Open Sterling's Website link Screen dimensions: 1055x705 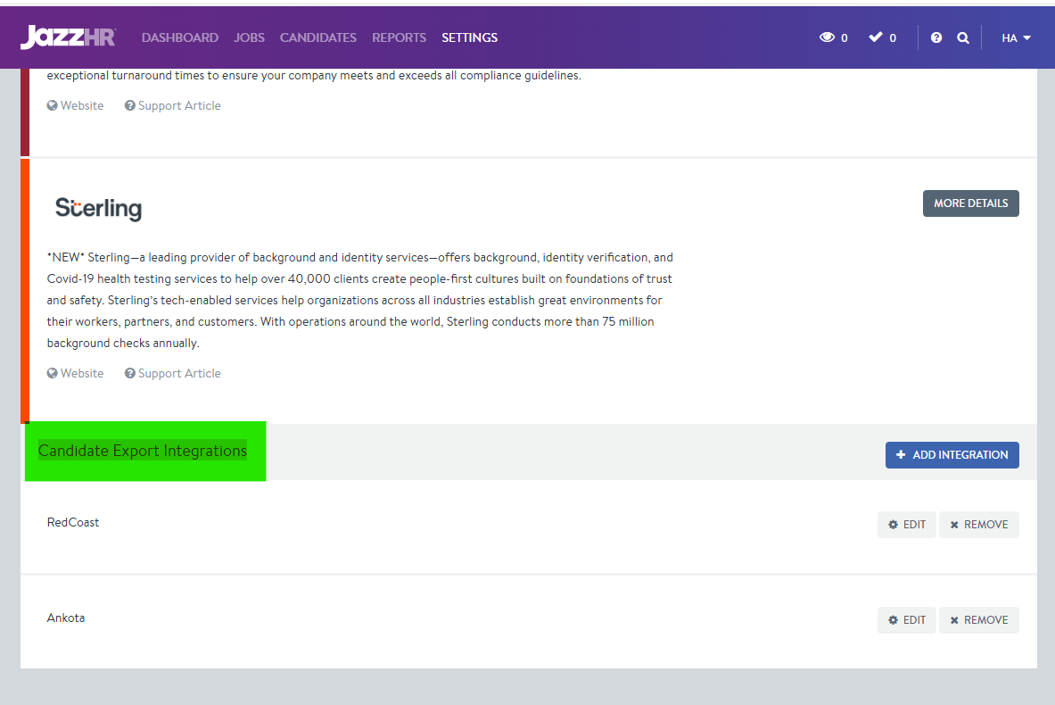click(x=76, y=374)
